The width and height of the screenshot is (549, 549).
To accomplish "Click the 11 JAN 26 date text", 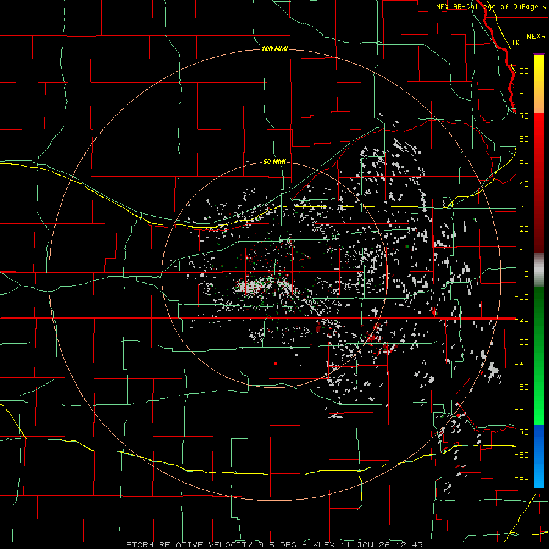I will [x=366, y=545].
